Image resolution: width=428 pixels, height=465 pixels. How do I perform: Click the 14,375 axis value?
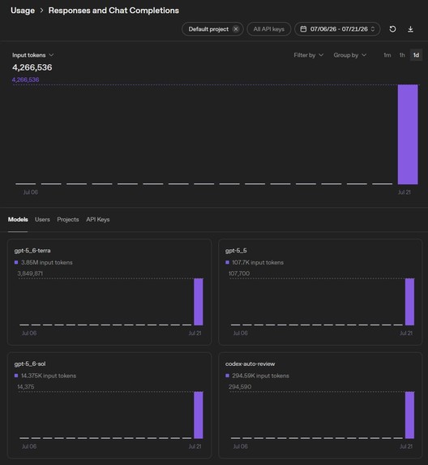coord(26,387)
